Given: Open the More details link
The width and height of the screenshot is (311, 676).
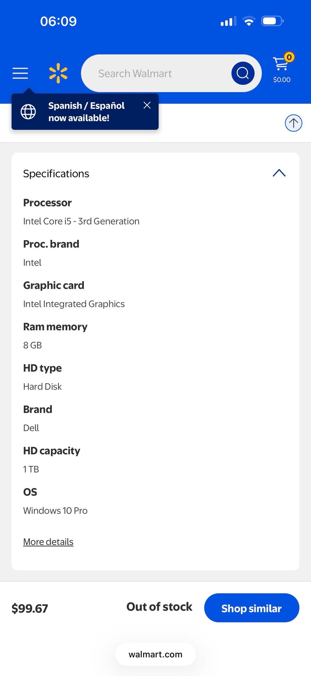Looking at the screenshot, I should [x=48, y=542].
